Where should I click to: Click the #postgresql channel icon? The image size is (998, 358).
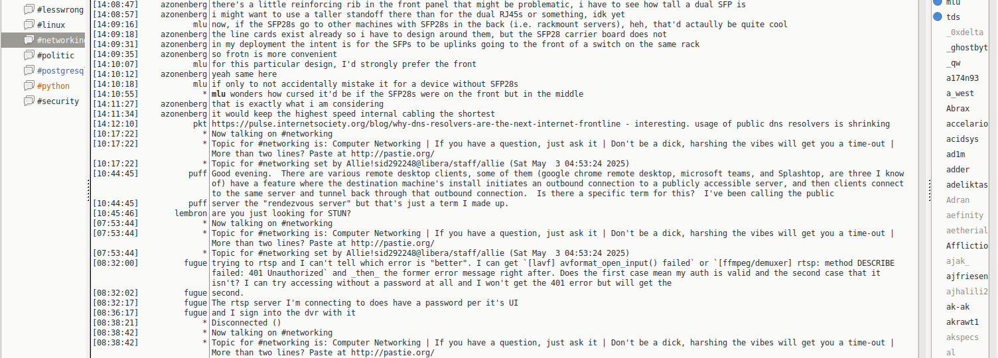[29, 71]
